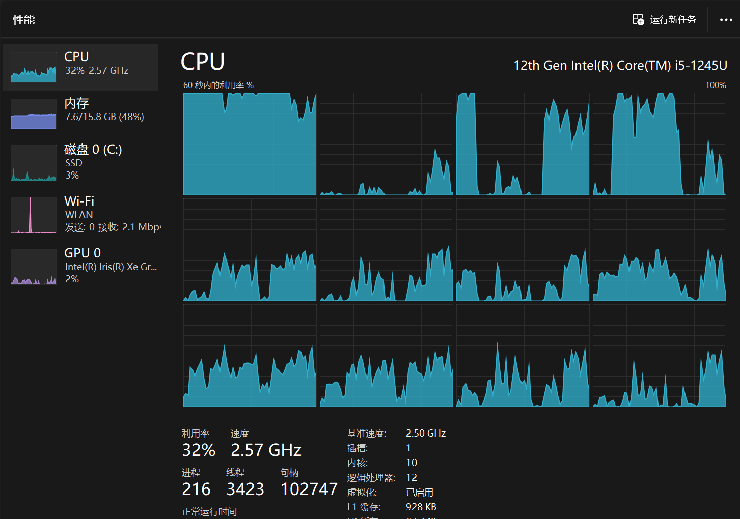740x519 pixels.
Task: Click the disk 0 mini graph thumbnail
Action: tap(34, 163)
